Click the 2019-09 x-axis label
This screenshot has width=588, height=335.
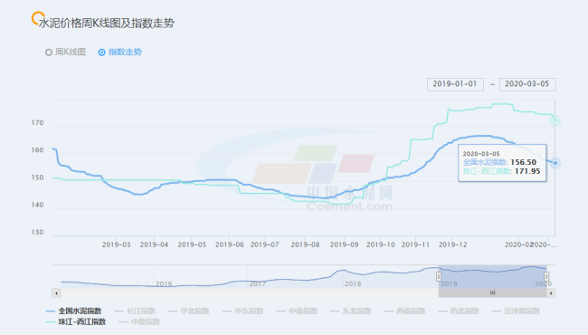tap(344, 244)
